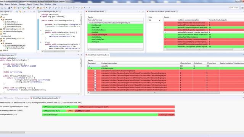This screenshot has width=244, height=137.
Task: Maximize the CalculatorEngineTest.java editor pane
Action: click(x=82, y=11)
